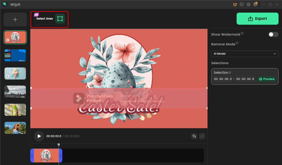The width and height of the screenshot is (282, 165).
Task: Select the Selection 1 card title
Action: click(222, 72)
